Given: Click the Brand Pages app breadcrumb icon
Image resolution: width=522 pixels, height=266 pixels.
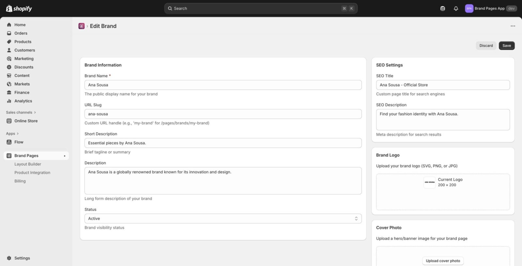Looking at the screenshot, I should (82, 26).
